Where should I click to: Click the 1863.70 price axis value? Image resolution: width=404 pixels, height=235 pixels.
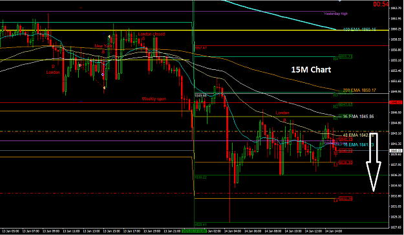[396, 8]
